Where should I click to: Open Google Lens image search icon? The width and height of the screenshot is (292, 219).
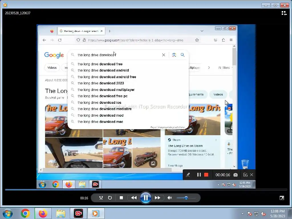174,55
